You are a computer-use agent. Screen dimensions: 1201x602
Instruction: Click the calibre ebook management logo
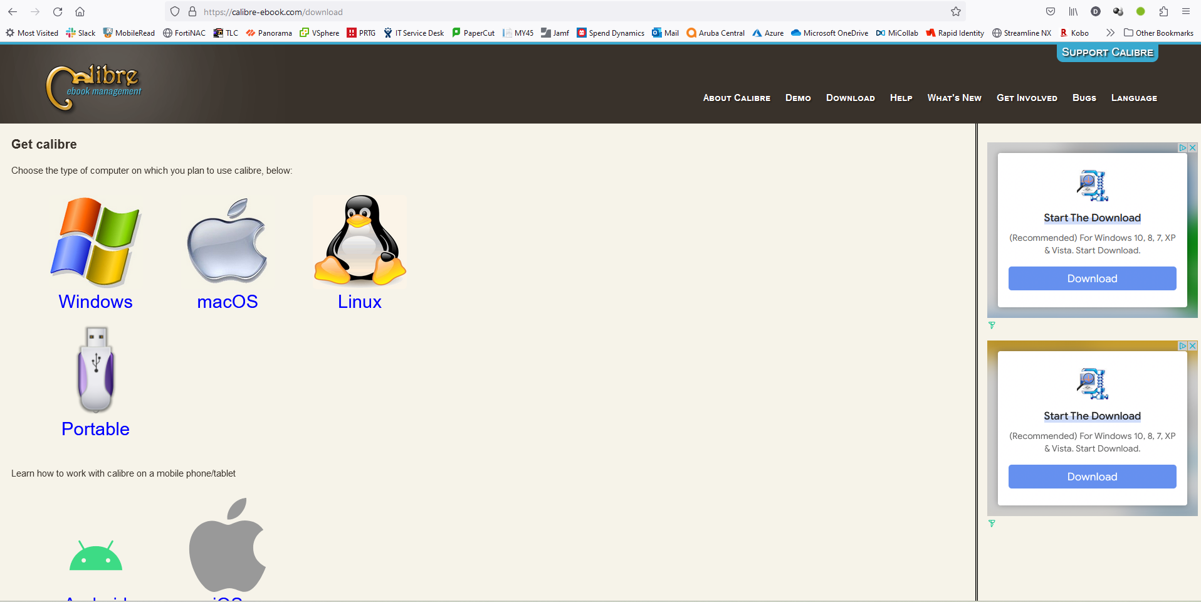94,87
